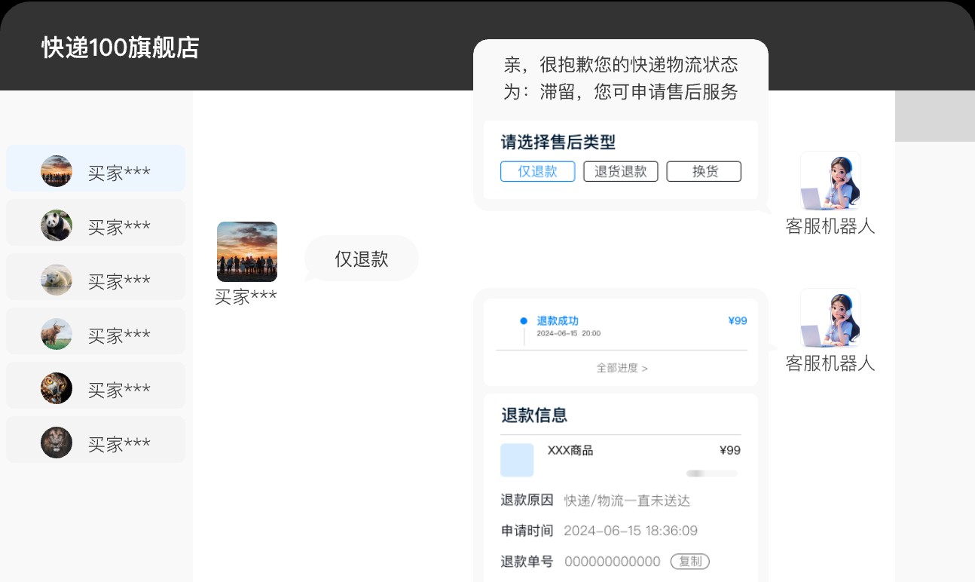Choose 退货退款 after-sales option

click(621, 171)
